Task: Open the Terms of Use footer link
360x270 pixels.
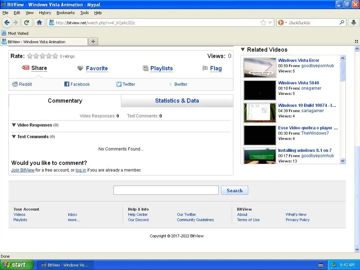Action: 248,220
